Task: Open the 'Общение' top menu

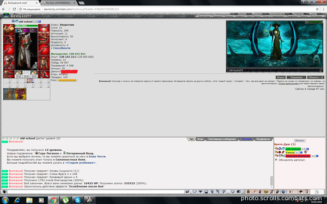Action: point(257,14)
